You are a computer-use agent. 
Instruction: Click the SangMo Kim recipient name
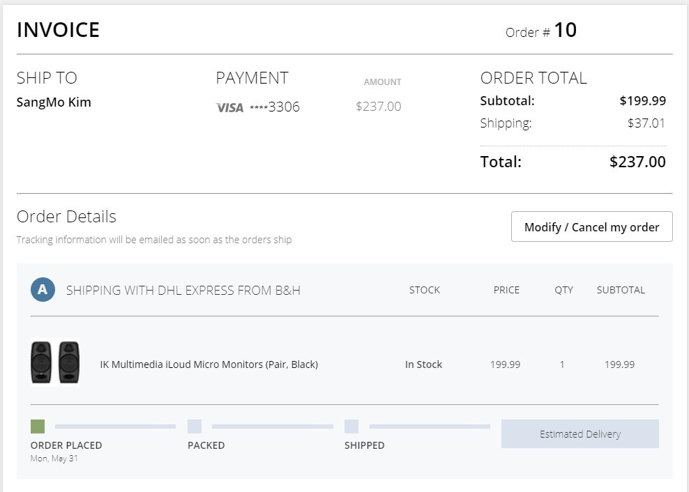[x=54, y=102]
